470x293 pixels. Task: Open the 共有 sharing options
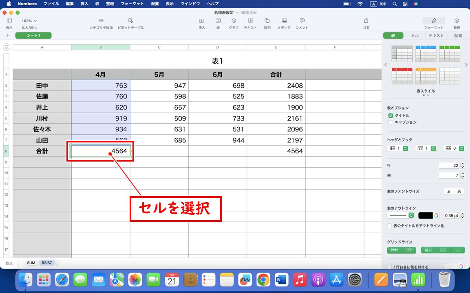tap(366, 23)
